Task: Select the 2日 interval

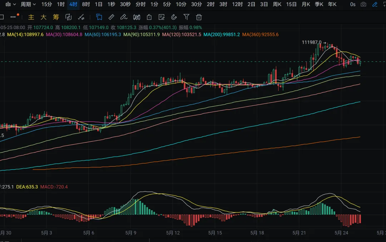Action: (251, 4)
